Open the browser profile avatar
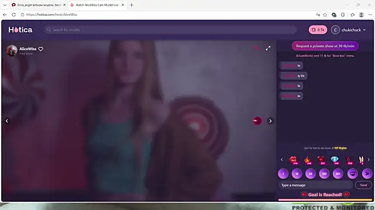 click(x=362, y=15)
